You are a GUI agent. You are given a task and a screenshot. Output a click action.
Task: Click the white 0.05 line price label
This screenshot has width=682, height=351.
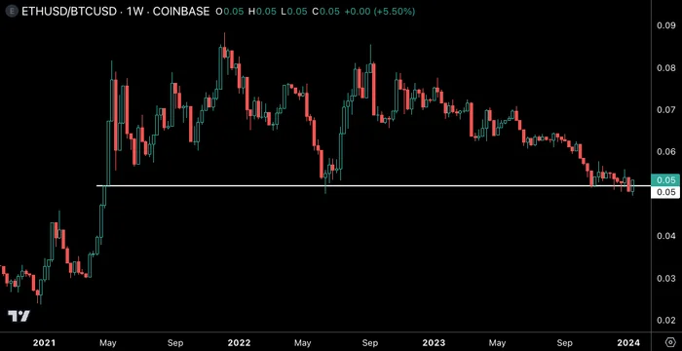(x=665, y=192)
